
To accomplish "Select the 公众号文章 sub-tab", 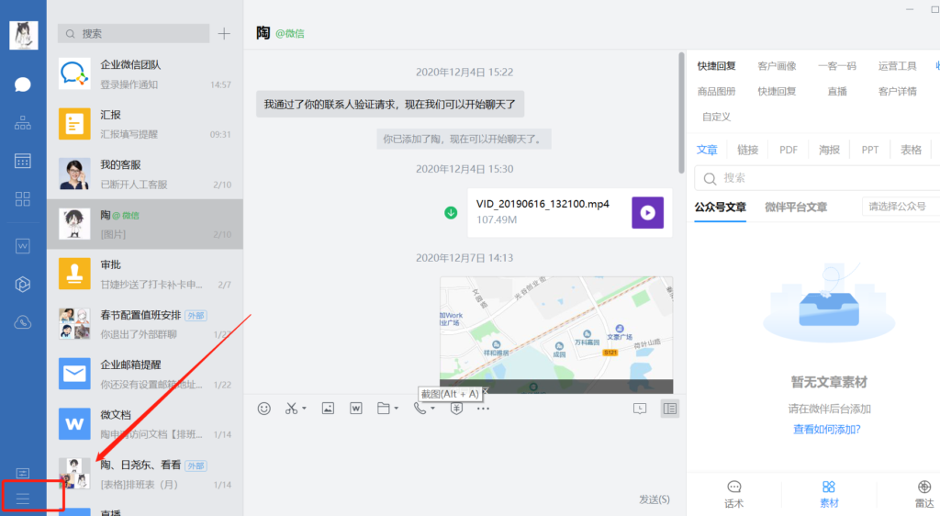I will tap(720, 208).
